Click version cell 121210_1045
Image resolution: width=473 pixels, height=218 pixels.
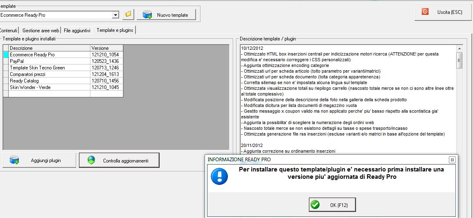coord(107,87)
